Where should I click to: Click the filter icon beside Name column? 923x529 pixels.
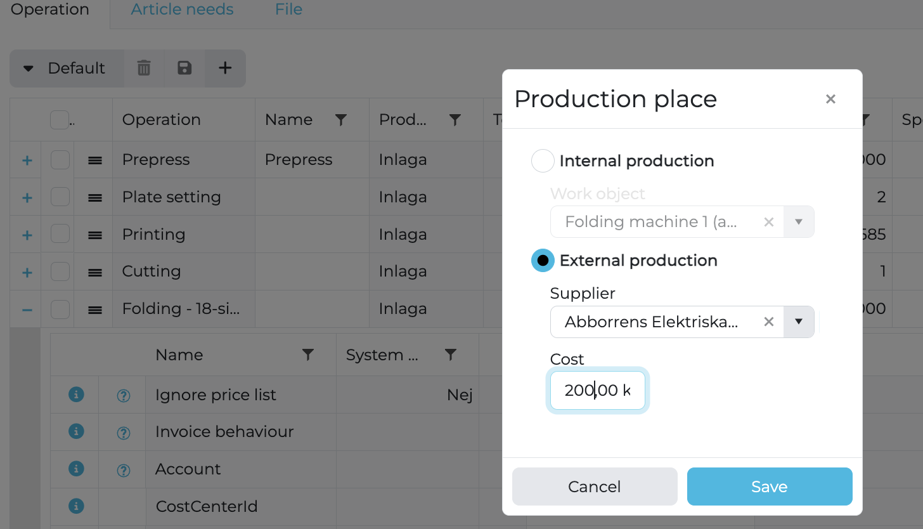340,120
